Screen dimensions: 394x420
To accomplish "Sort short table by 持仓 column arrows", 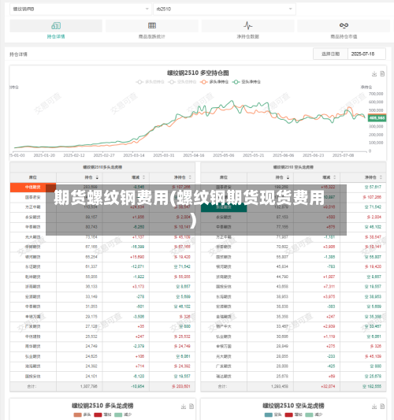I will pos(288,177).
